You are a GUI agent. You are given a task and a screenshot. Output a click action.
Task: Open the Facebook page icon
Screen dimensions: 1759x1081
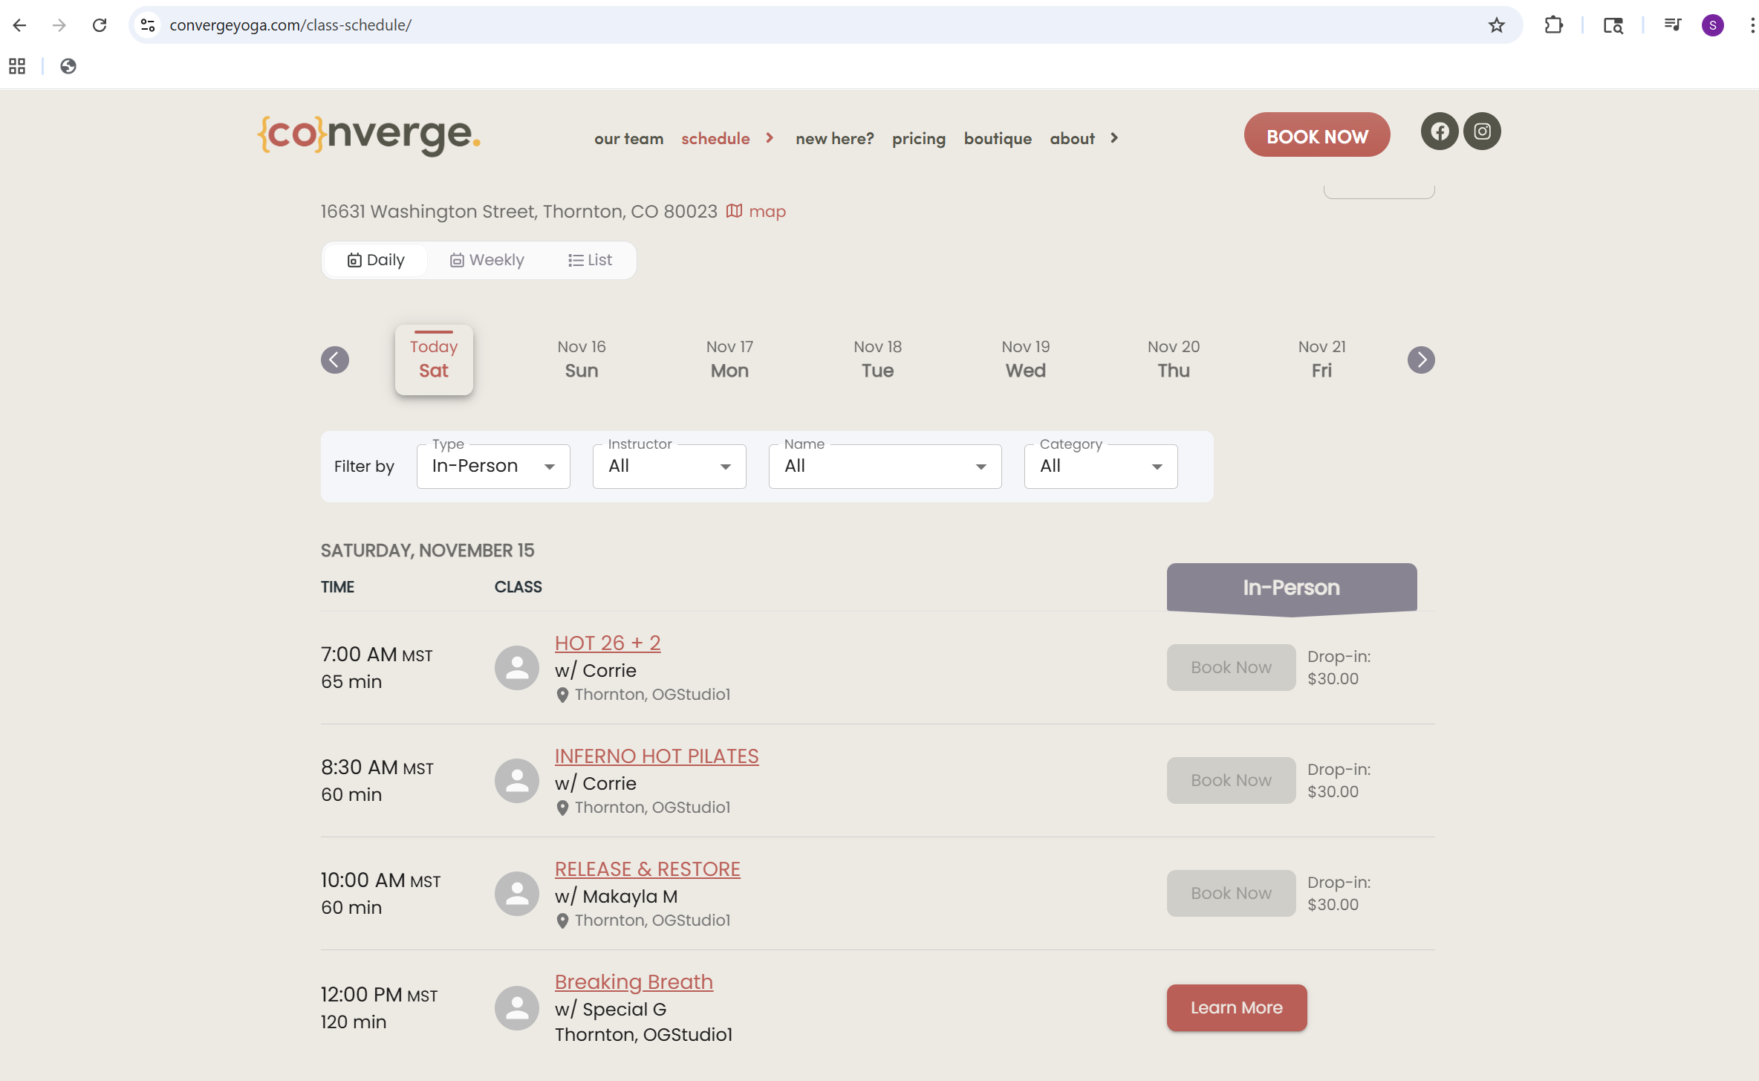(1440, 132)
